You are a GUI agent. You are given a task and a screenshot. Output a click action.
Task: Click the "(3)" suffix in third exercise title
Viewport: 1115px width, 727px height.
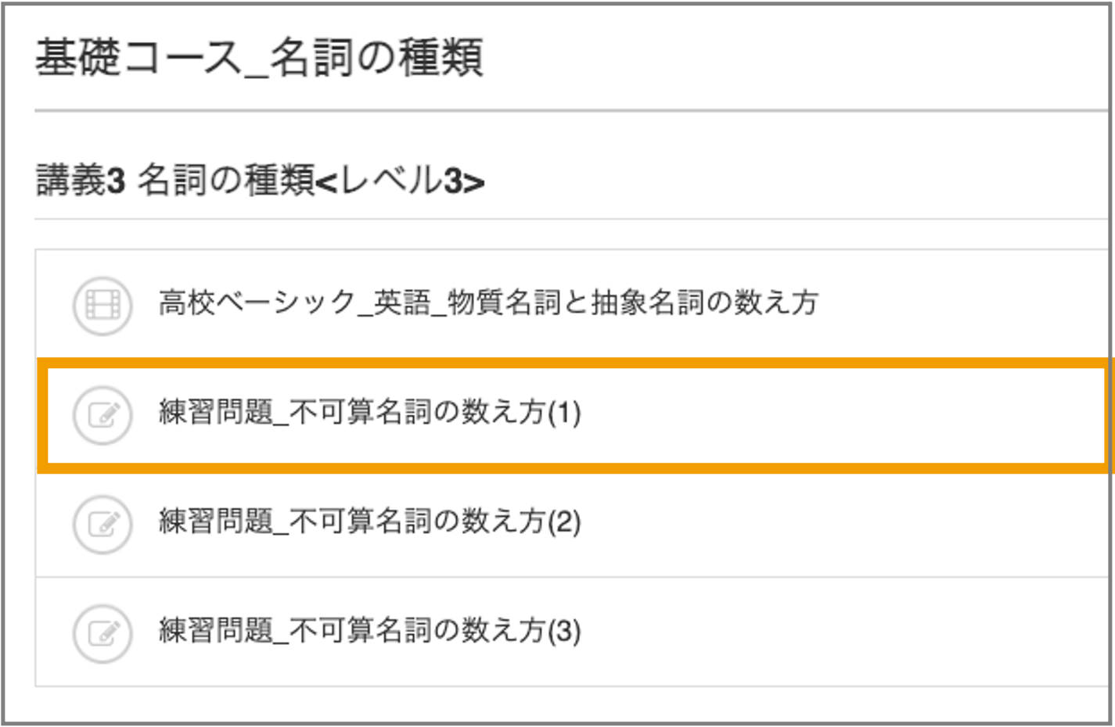click(563, 632)
